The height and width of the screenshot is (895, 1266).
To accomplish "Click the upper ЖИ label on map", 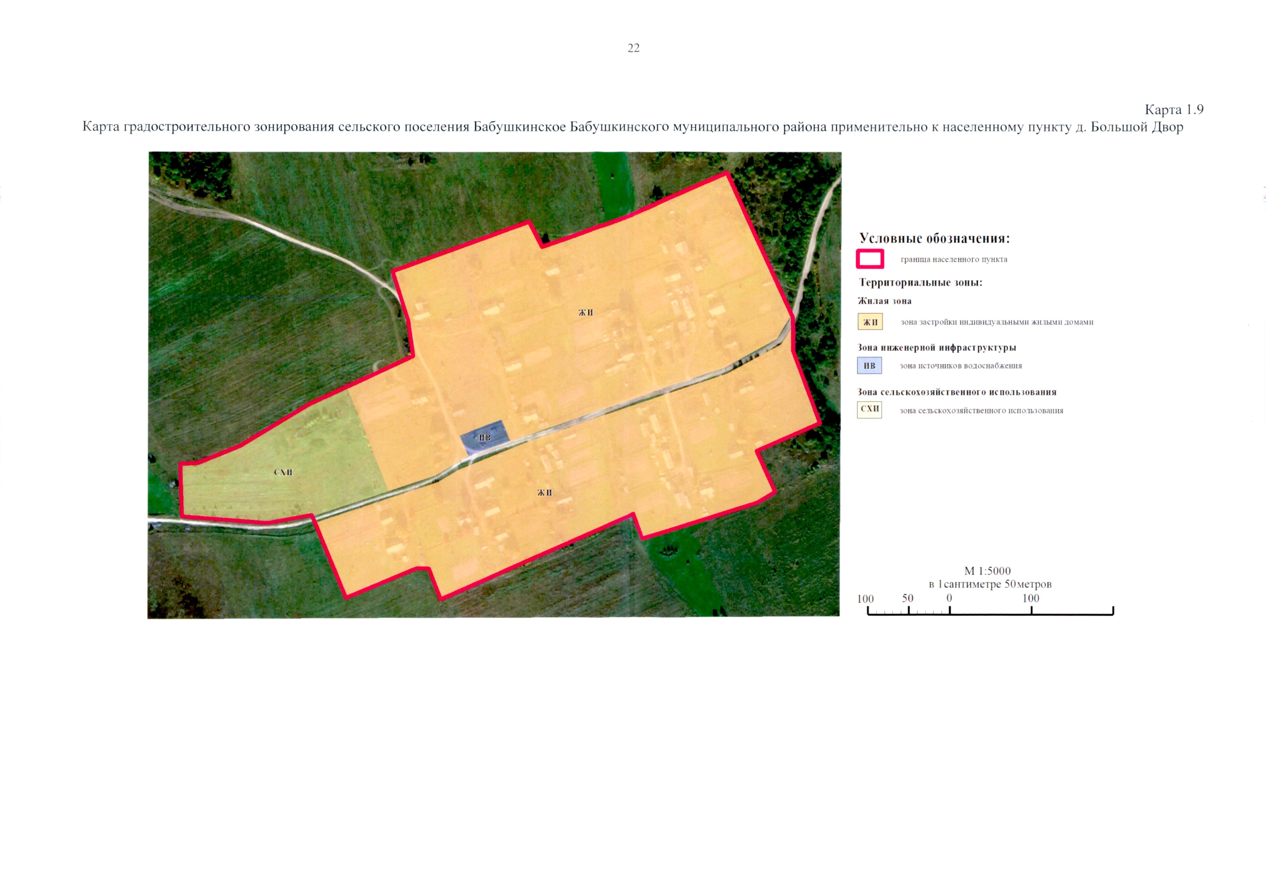I will pyautogui.click(x=586, y=313).
